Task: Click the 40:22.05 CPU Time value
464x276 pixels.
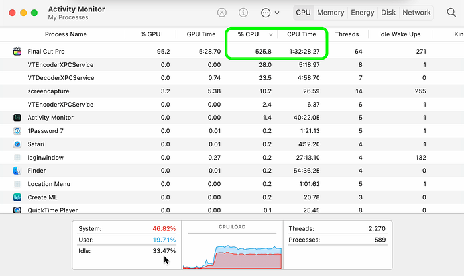Action: pos(306,118)
